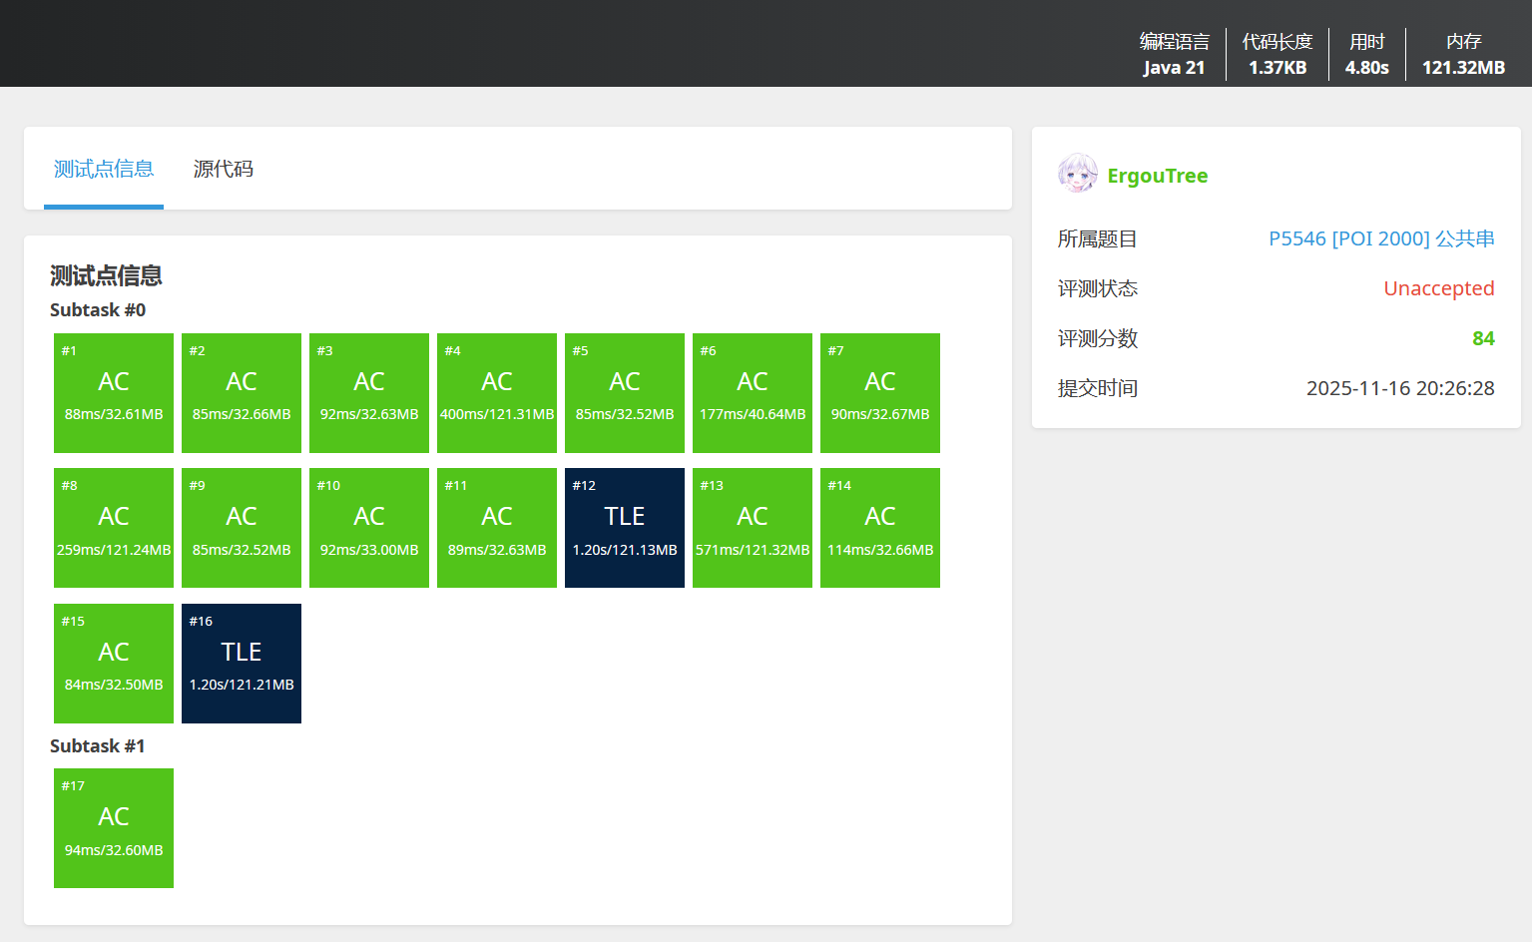Image resolution: width=1532 pixels, height=942 pixels.
Task: Open the TLE test case #12 tile
Action: pyautogui.click(x=625, y=528)
